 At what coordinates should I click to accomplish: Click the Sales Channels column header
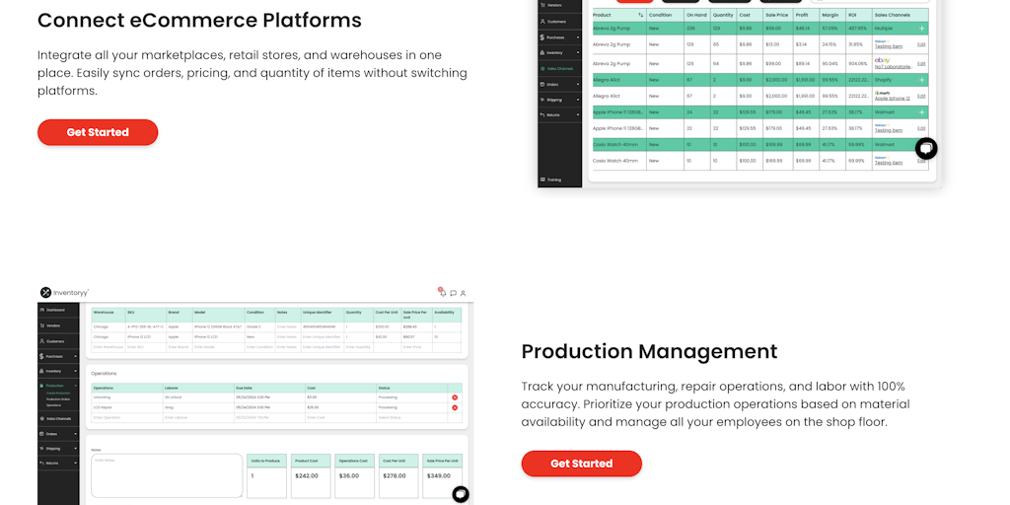coord(901,15)
